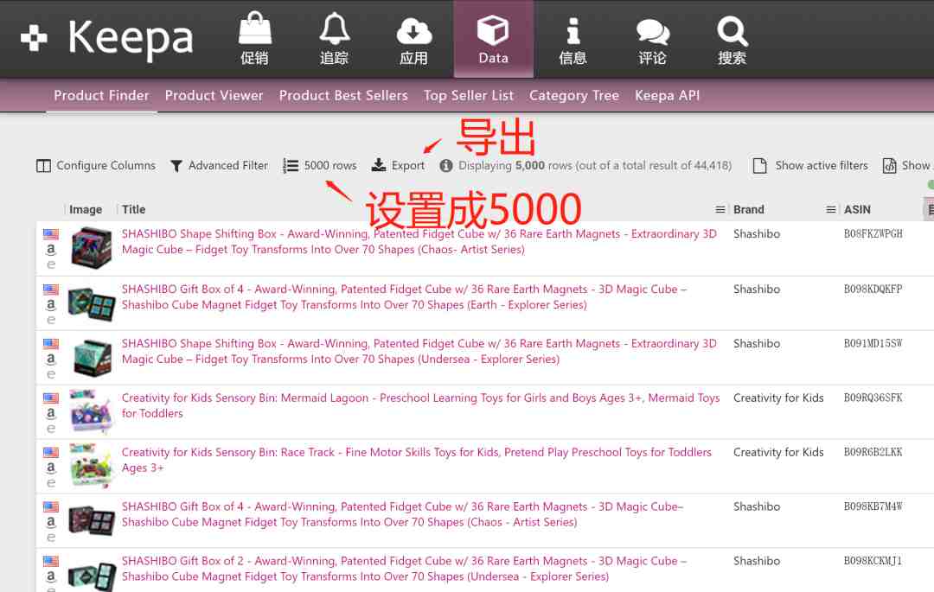The image size is (934, 592).
Task: Click Amazon 'a' icon in B09RQ36SFK row
Action: pos(51,413)
